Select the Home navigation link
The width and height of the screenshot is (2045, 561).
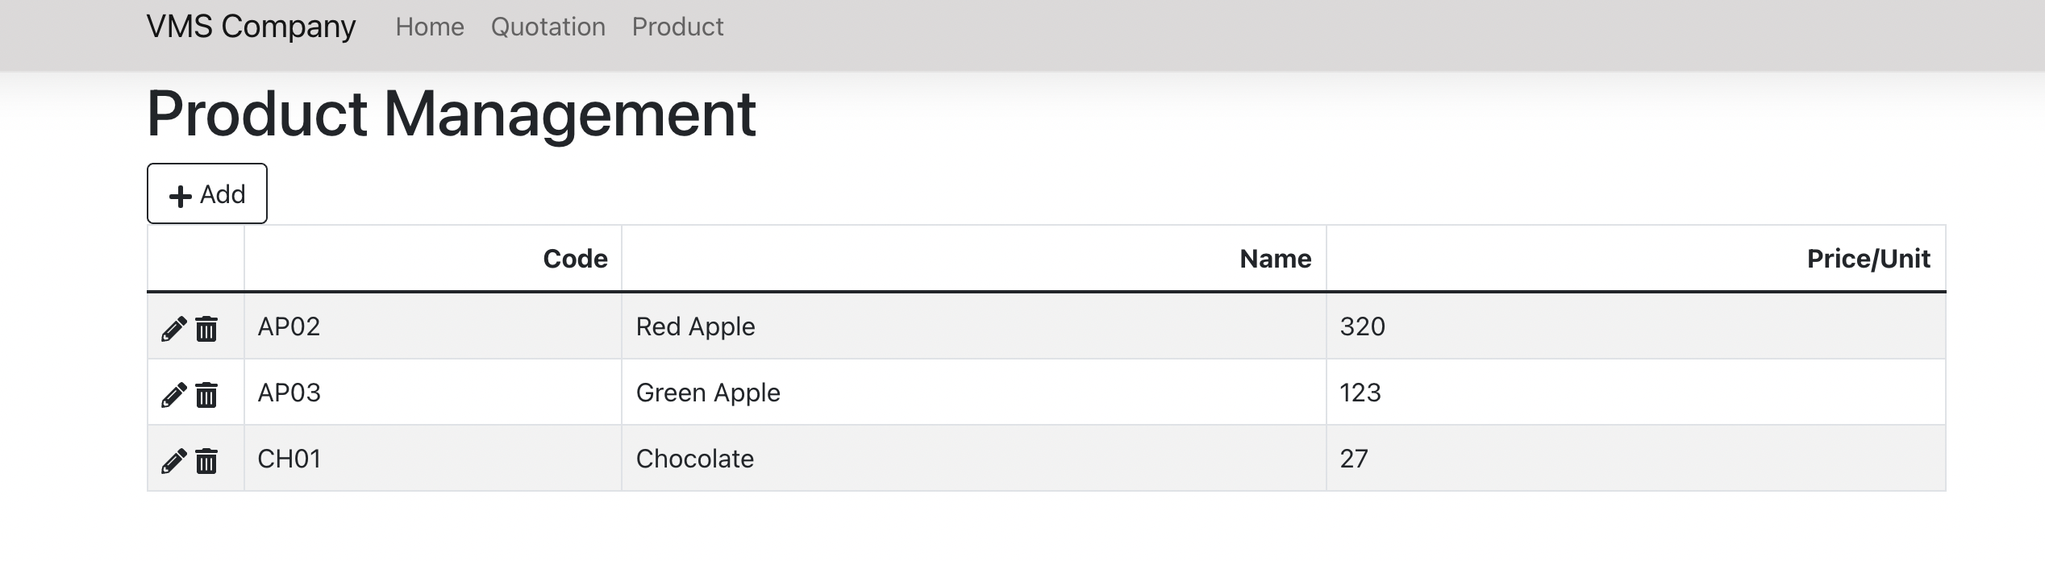coord(431,27)
